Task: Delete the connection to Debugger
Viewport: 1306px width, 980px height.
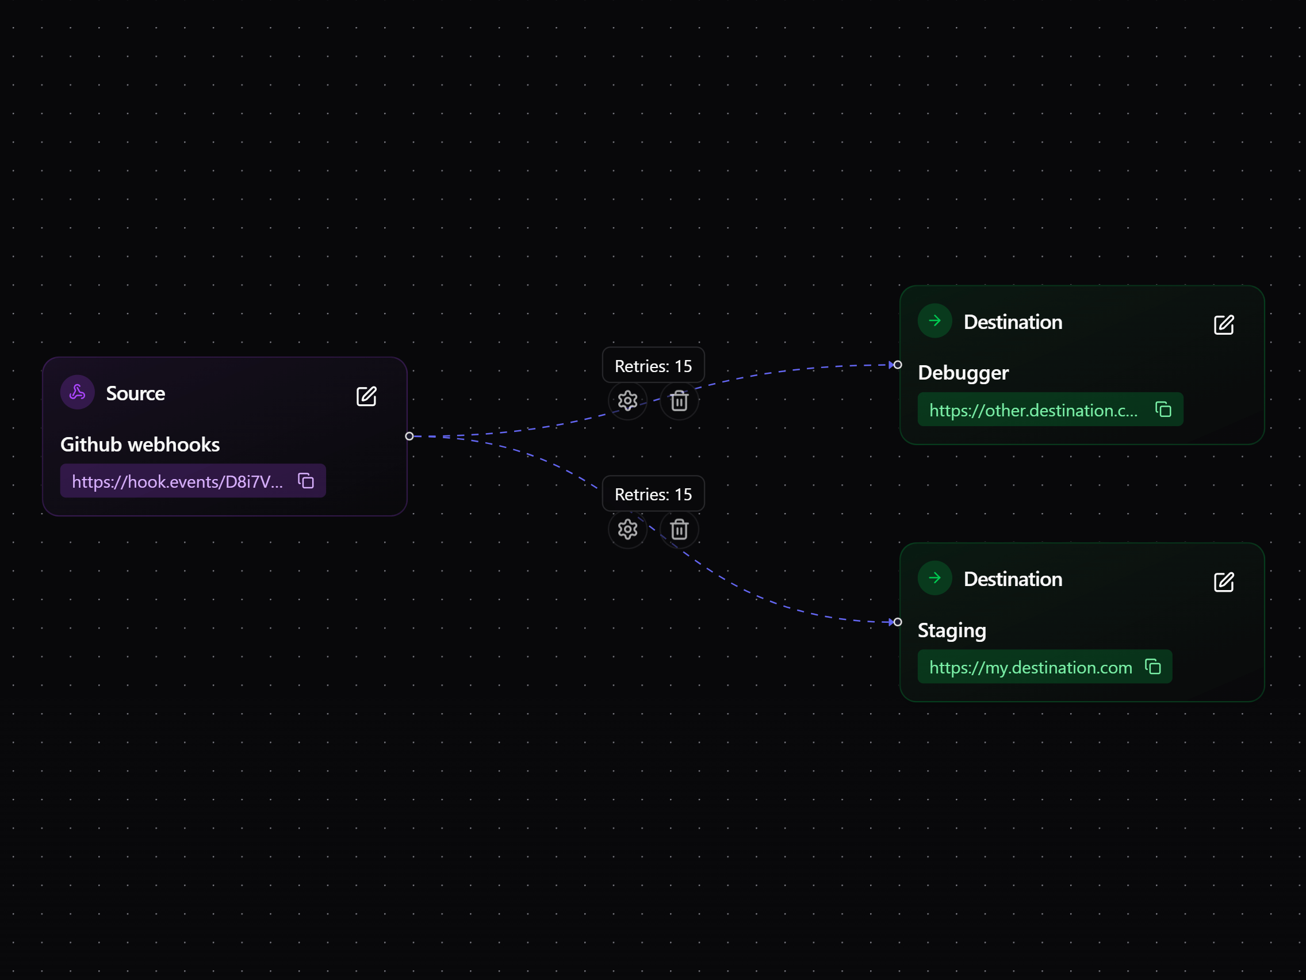Action: [x=679, y=401]
